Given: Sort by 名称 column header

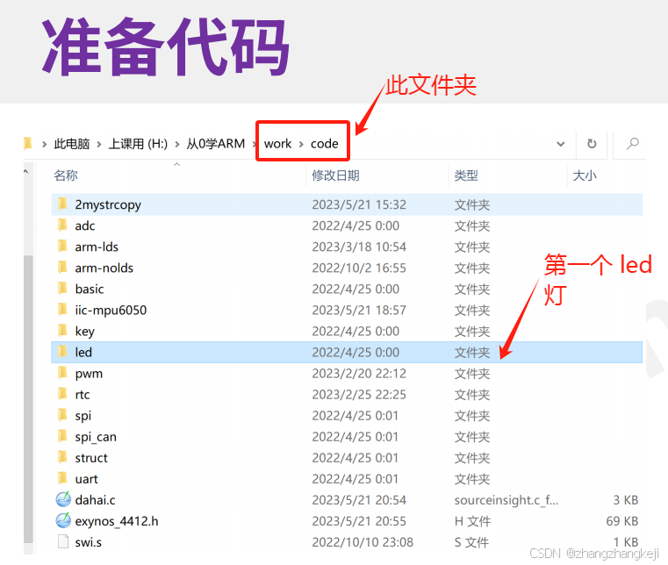Looking at the screenshot, I should [66, 175].
